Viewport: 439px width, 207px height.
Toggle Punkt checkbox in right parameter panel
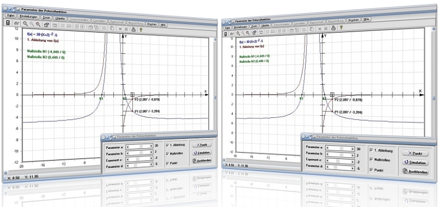(371, 169)
